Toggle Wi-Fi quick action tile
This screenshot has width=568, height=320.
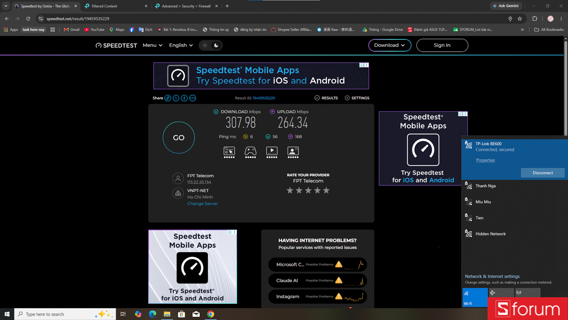coord(475,297)
